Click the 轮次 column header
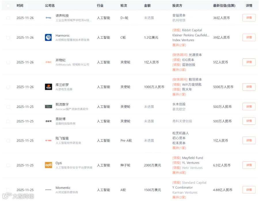 pyautogui.click(x=124, y=6)
